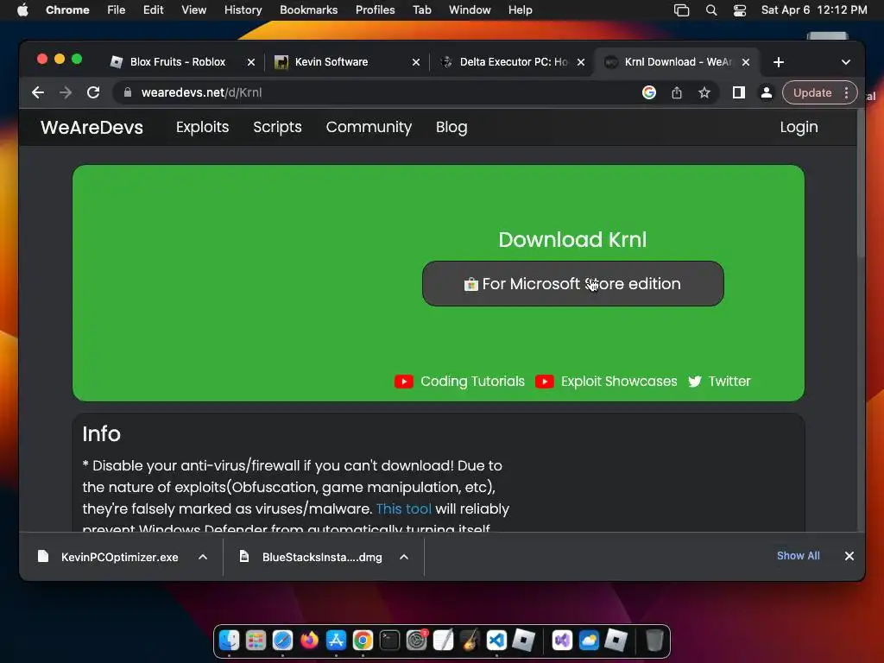
Task: Open GarageBand from the Dock
Action: (470, 641)
